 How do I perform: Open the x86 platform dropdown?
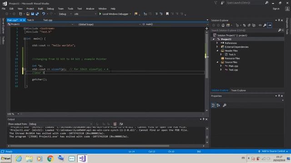(x=85, y=14)
